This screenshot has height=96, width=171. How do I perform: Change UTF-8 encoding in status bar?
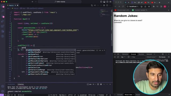click(x=70, y=95)
